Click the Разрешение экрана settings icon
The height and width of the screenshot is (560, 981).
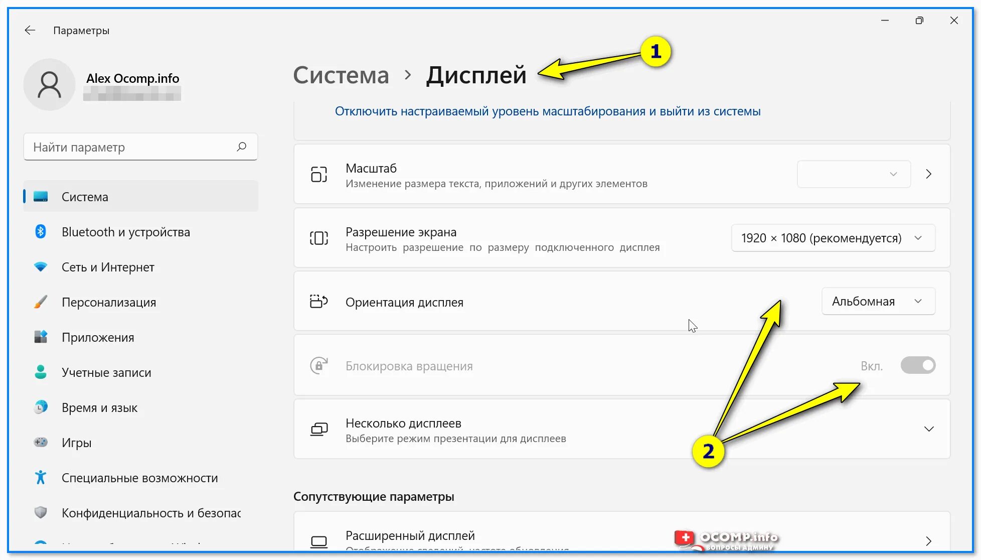coord(318,238)
